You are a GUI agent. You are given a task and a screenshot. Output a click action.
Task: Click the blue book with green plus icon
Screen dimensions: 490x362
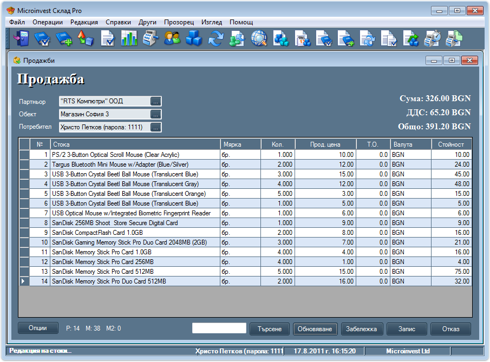[x=64, y=38]
